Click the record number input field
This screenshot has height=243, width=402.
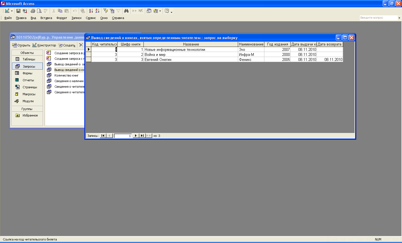[123, 136]
